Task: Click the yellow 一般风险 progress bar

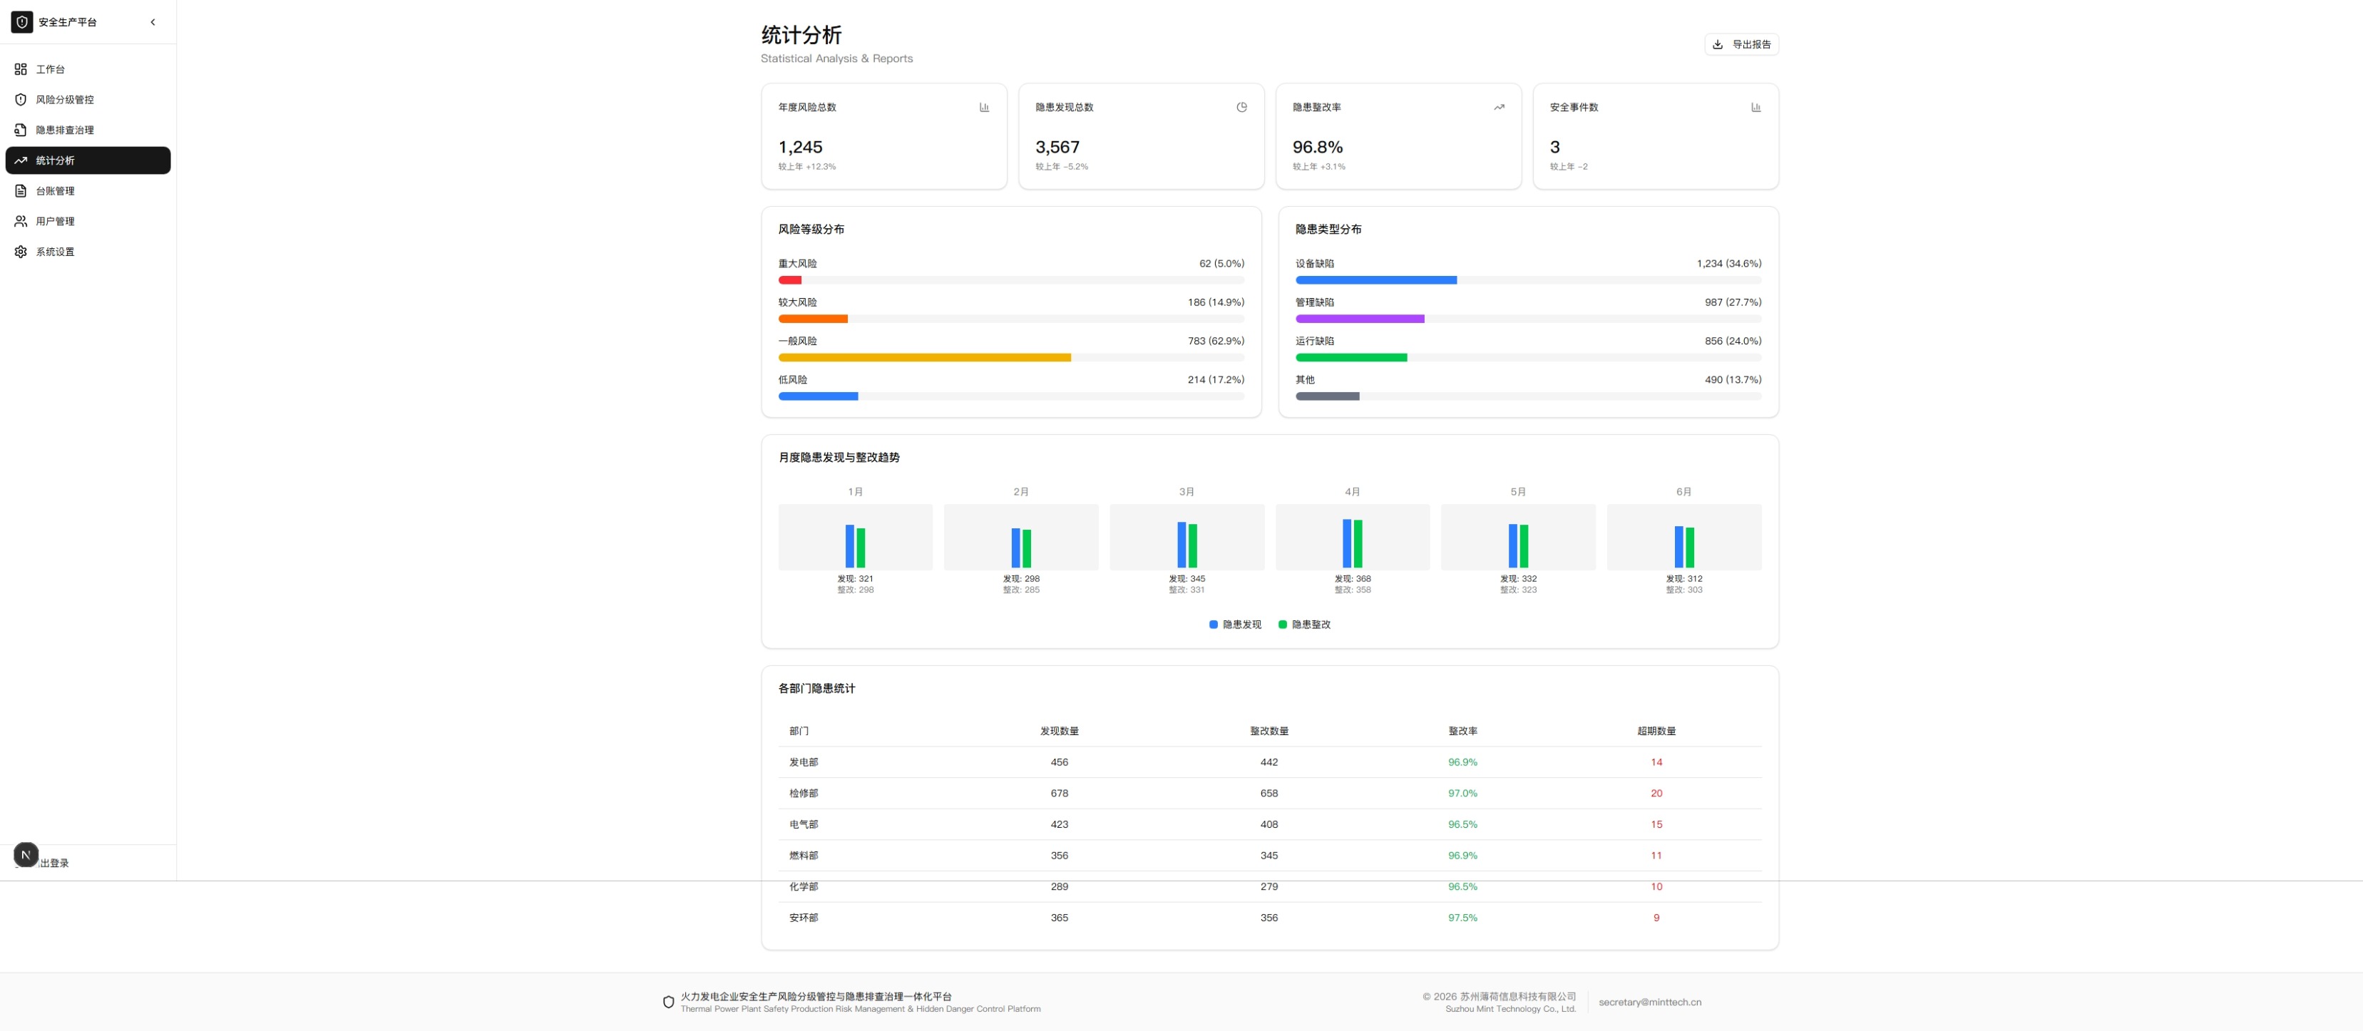Action: 923,358
